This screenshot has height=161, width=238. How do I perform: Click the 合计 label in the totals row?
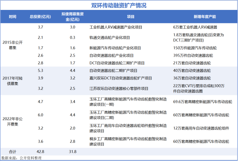[x=12, y=152]
